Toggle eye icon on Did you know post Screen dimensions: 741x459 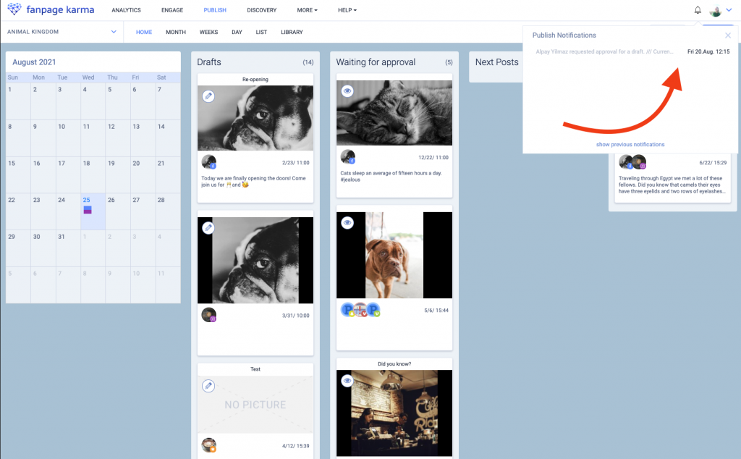[347, 381]
